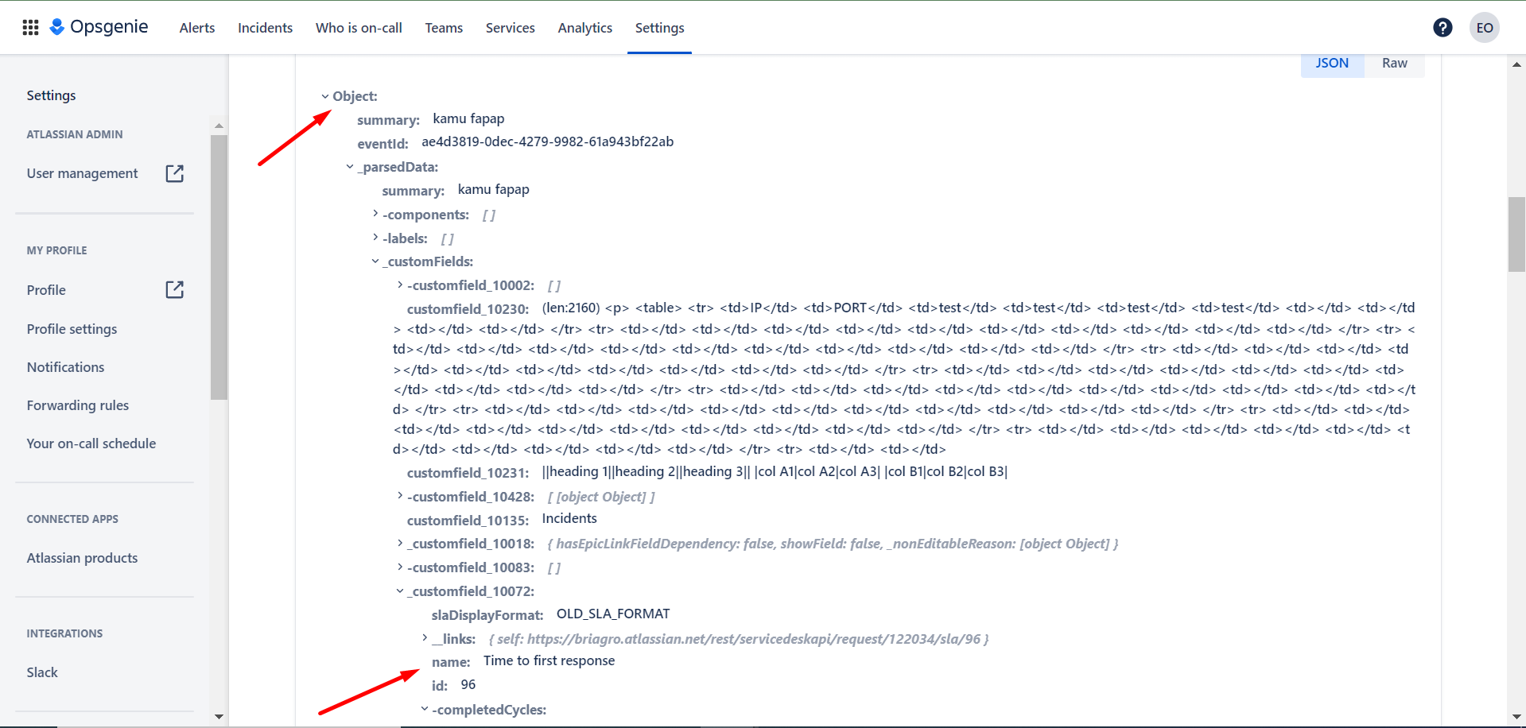Collapse the -completedCycles node
The width and height of the screenshot is (1526, 728).
(x=424, y=707)
